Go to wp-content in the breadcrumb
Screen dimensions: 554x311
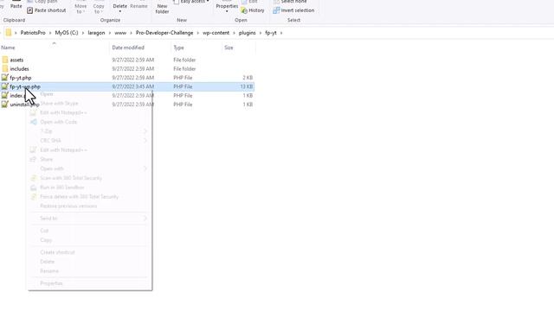[216, 33]
